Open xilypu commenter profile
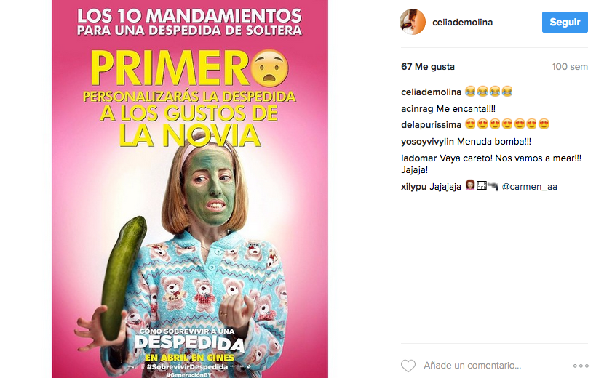The width and height of the screenshot is (596, 378). pos(413,187)
